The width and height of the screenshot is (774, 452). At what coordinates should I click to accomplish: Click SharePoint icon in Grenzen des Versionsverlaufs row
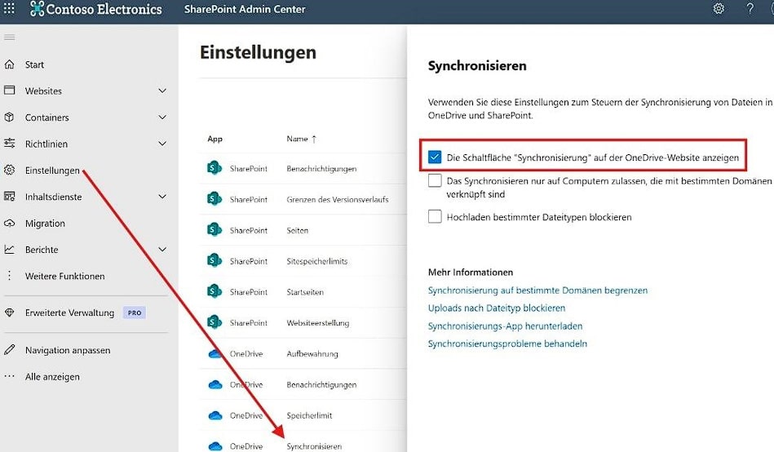(x=215, y=199)
